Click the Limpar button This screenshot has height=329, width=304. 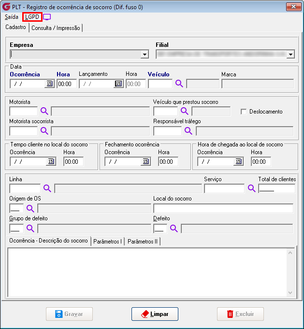(x=155, y=314)
